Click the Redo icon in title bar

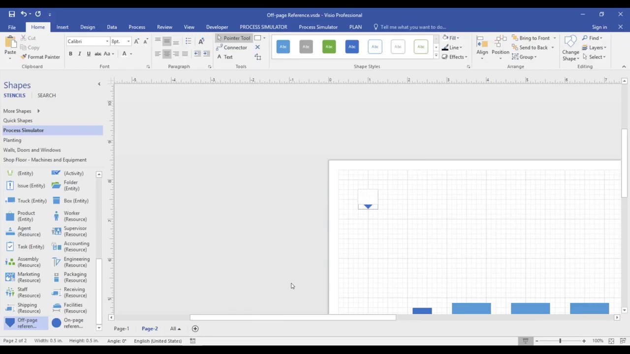pos(38,14)
